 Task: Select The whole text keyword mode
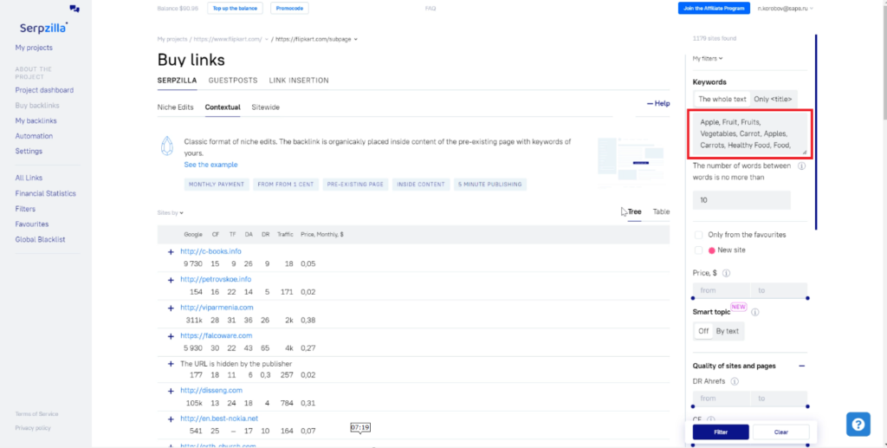722,99
